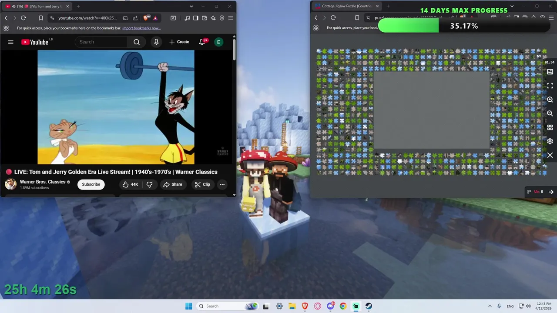Mute the YouTube tab via speaker icon
This screenshot has width=557, height=313.
coord(13,7)
